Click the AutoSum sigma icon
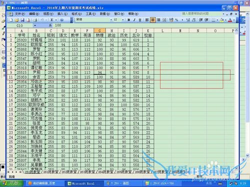Viewport: 250px width, 187px height. [52, 20]
